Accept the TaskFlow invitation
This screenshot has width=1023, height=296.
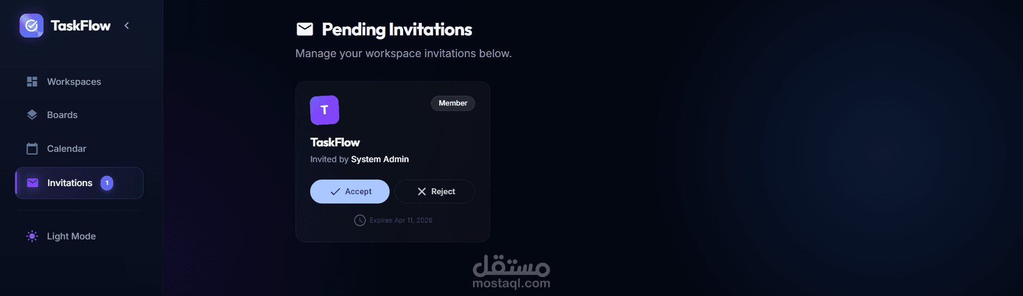pos(350,192)
